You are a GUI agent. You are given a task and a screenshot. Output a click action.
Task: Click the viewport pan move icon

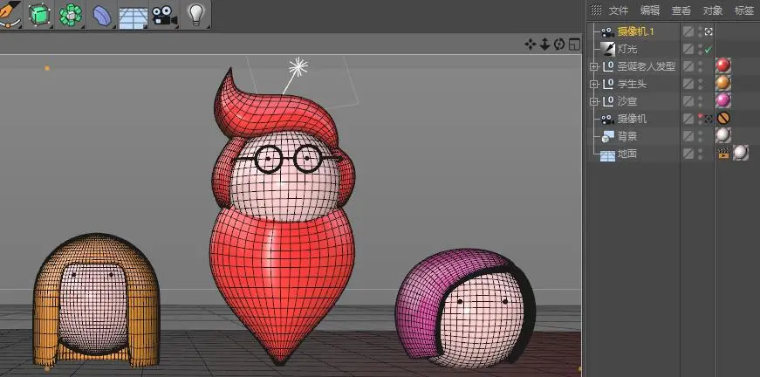click(530, 44)
